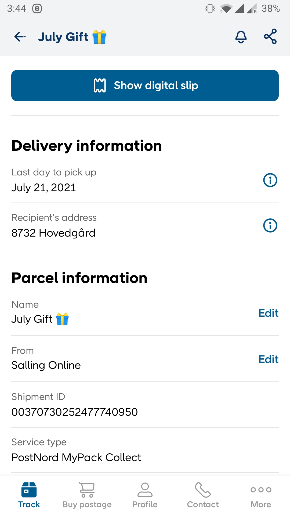290x515 pixels.
Task: Open the More tab
Action: point(261,495)
